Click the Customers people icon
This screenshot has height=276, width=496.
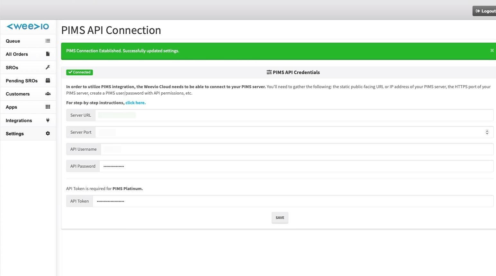(x=48, y=94)
